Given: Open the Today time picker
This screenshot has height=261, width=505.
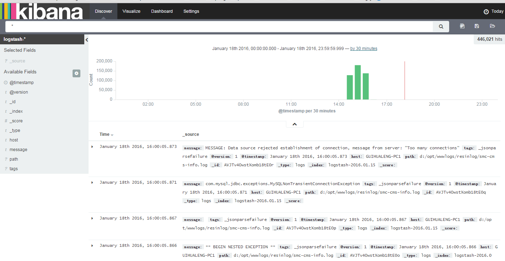Looking at the screenshot, I should (494, 11).
